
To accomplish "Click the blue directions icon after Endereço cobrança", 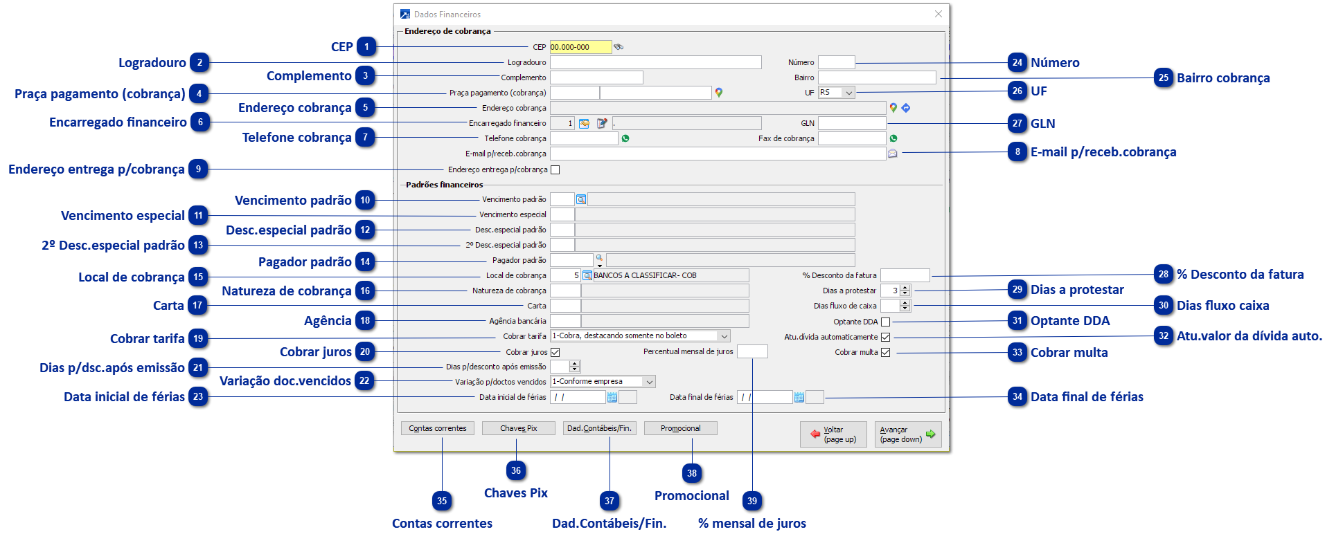I will point(906,108).
